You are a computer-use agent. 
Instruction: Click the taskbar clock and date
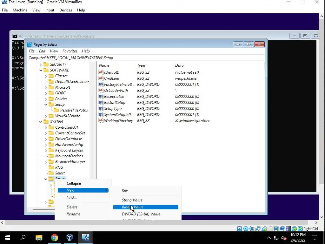(x=298, y=238)
